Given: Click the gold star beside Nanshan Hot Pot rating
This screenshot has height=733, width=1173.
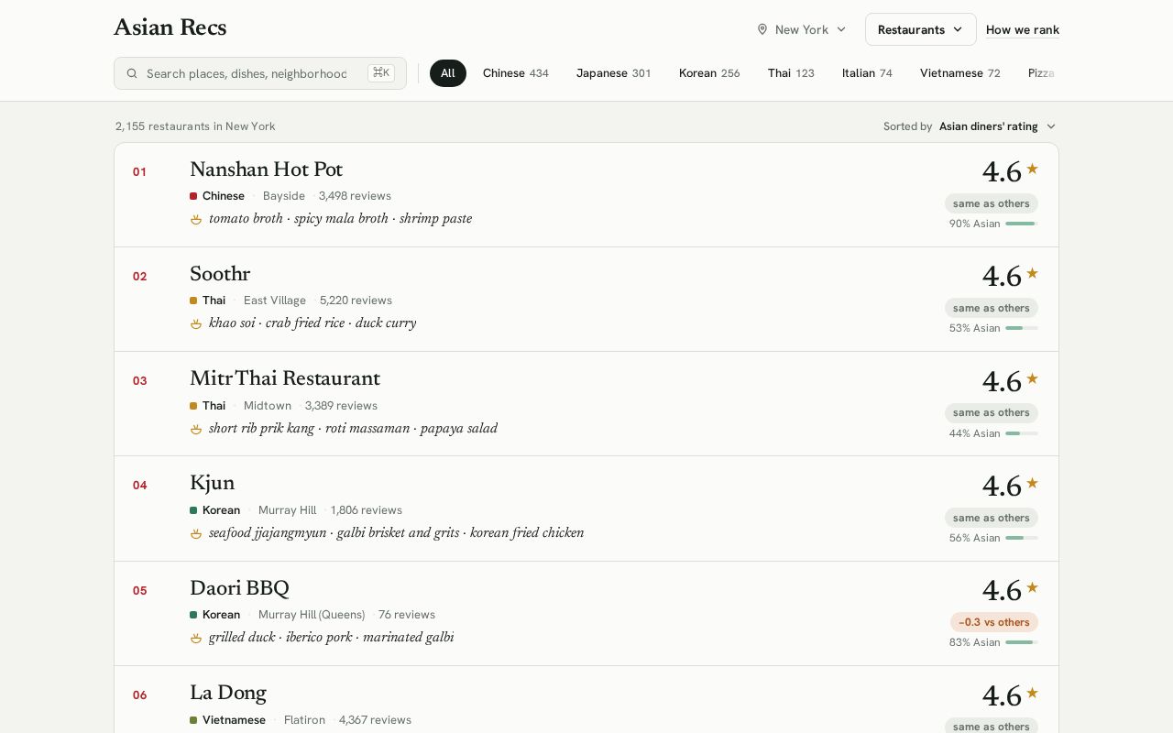Looking at the screenshot, I should pos(1032,169).
